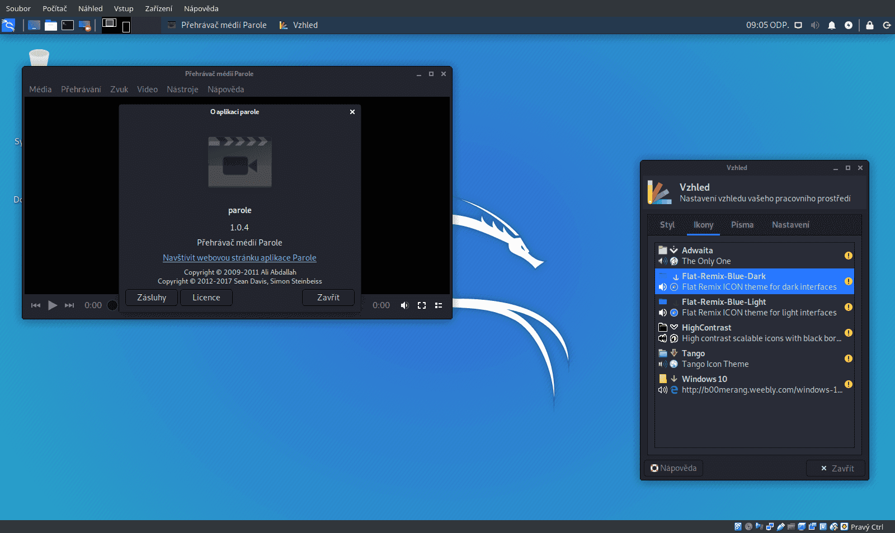Click the network icon in the VirtualBox status bar
Viewport: 895px width, 533px height.
click(x=770, y=526)
